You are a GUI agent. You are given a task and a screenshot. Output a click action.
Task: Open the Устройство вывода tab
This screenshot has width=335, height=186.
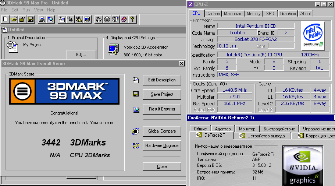262,136
